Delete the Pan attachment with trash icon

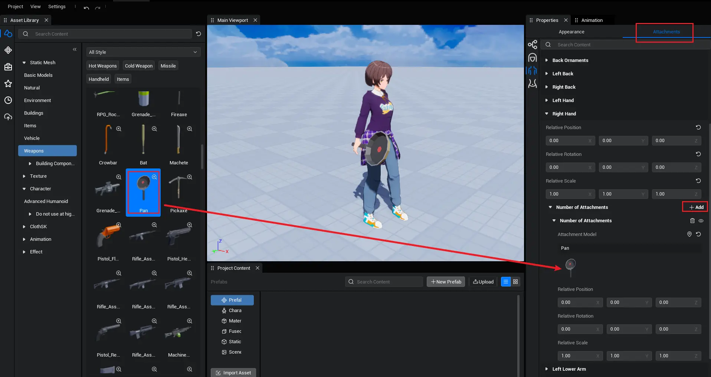click(692, 221)
